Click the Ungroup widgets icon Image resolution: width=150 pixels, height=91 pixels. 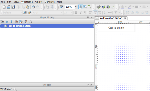coord(132,12)
